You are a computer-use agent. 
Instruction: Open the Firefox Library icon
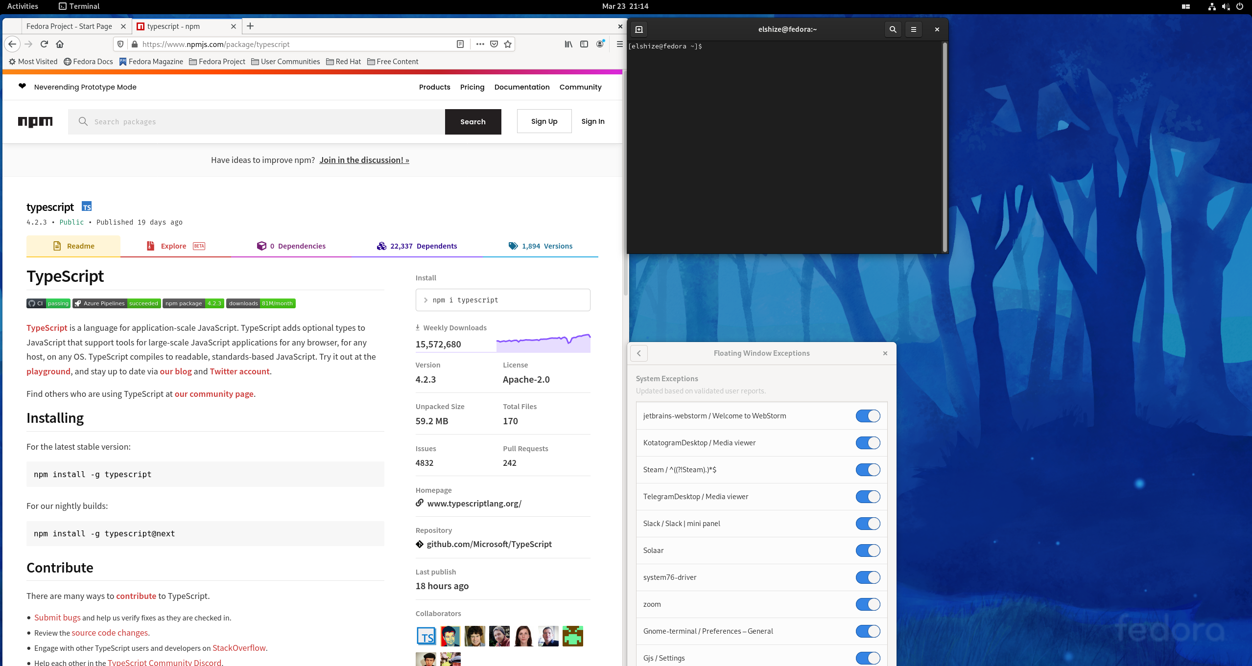click(x=568, y=44)
